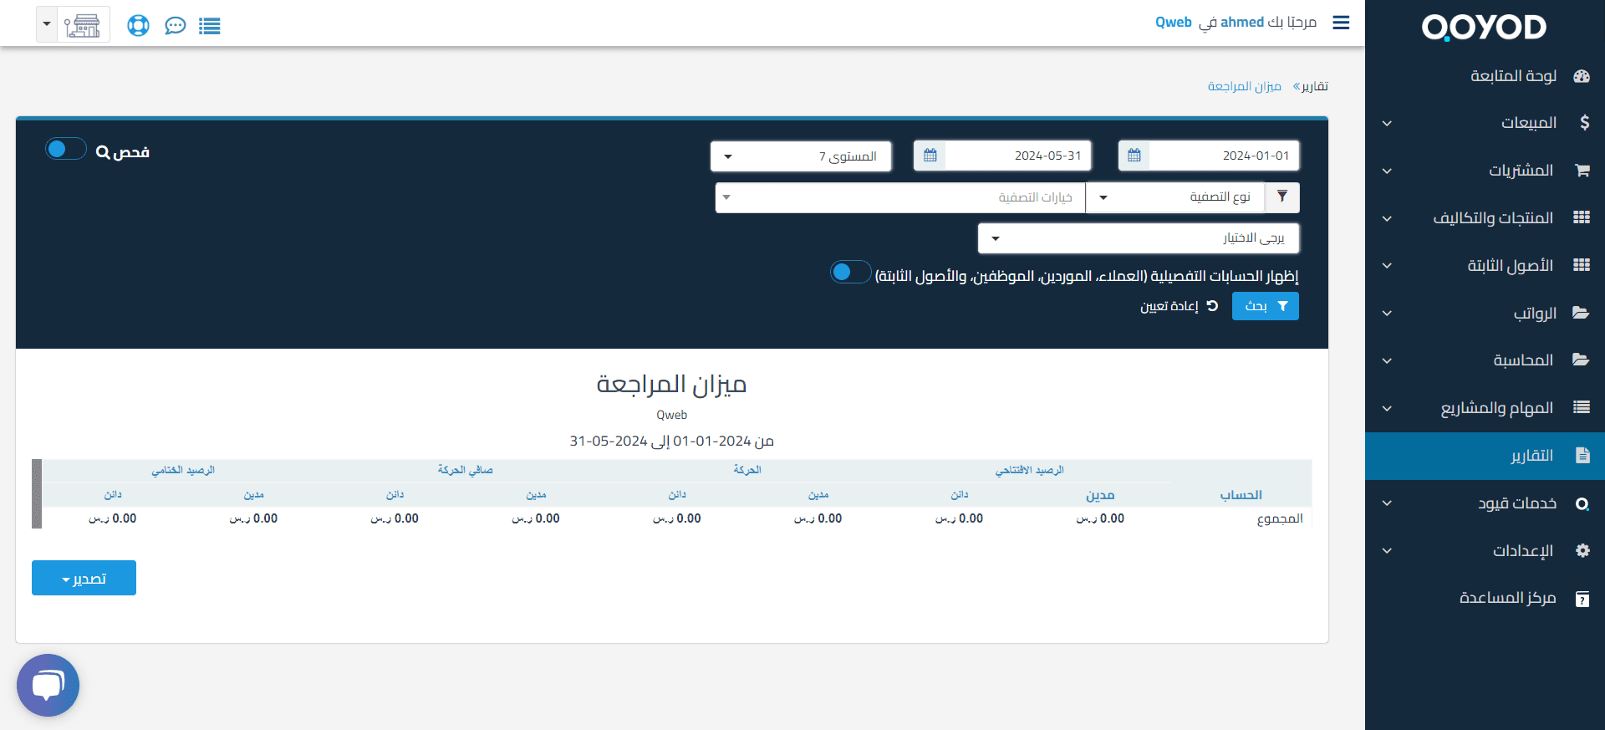Click the tasks and projects list icon

pyautogui.click(x=1582, y=407)
